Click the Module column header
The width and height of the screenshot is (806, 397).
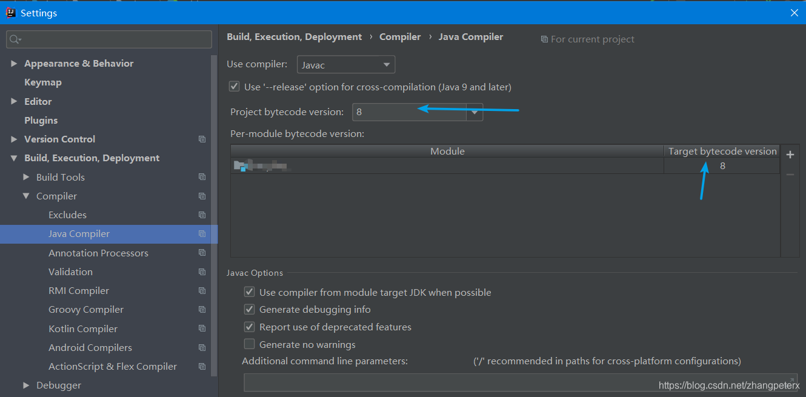pos(447,152)
